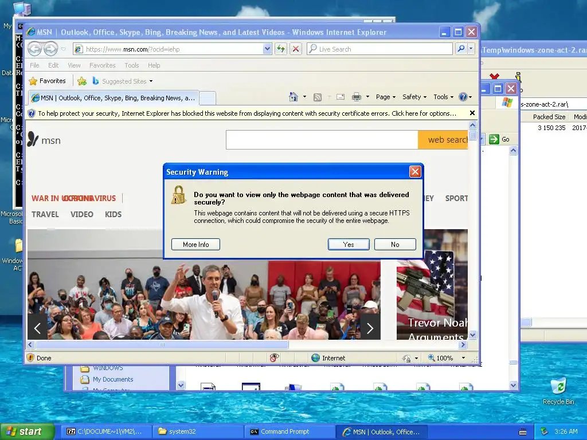The width and height of the screenshot is (587, 440).
Task: Open the Favorites menu in menu bar
Action: coord(102,65)
